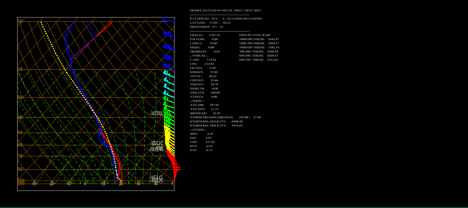Select the FRZLVL 3747.35 entry
Image resolution: width=468 pixels, height=208 pixels.
205,35
